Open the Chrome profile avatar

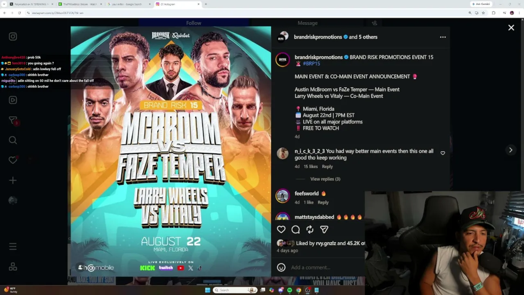(x=512, y=13)
